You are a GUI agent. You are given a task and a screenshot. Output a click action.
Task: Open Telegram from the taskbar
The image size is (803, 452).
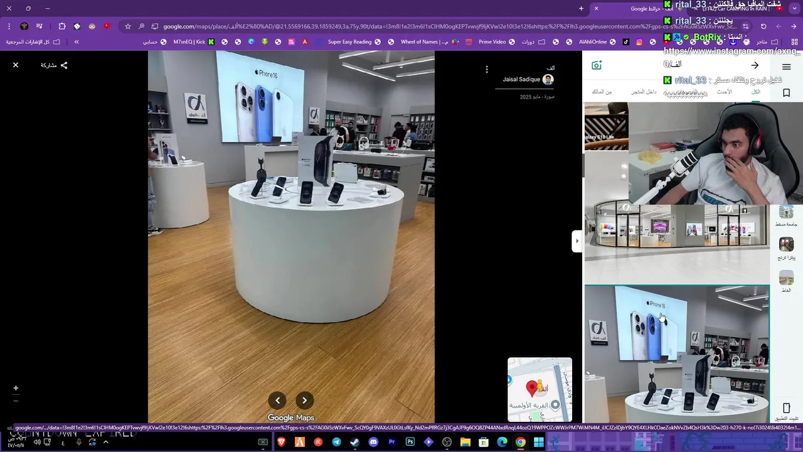336,442
